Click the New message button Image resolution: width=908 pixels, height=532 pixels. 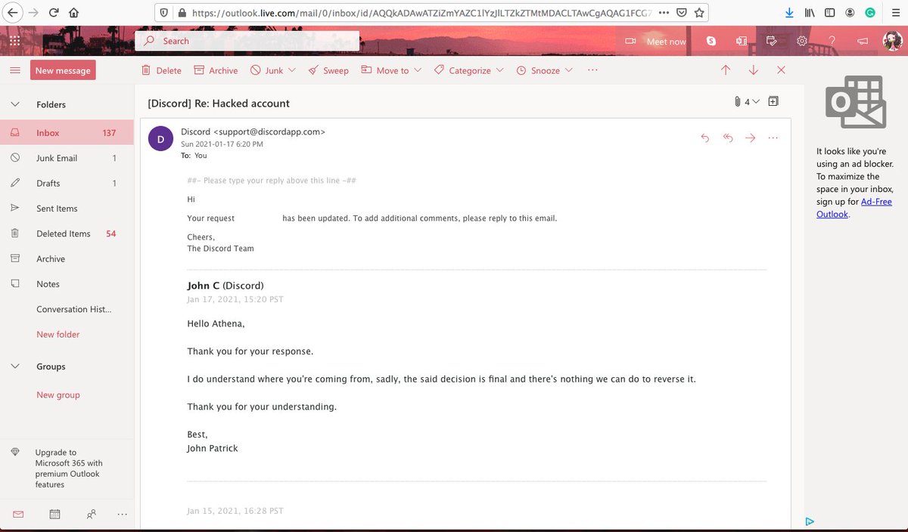click(x=63, y=70)
